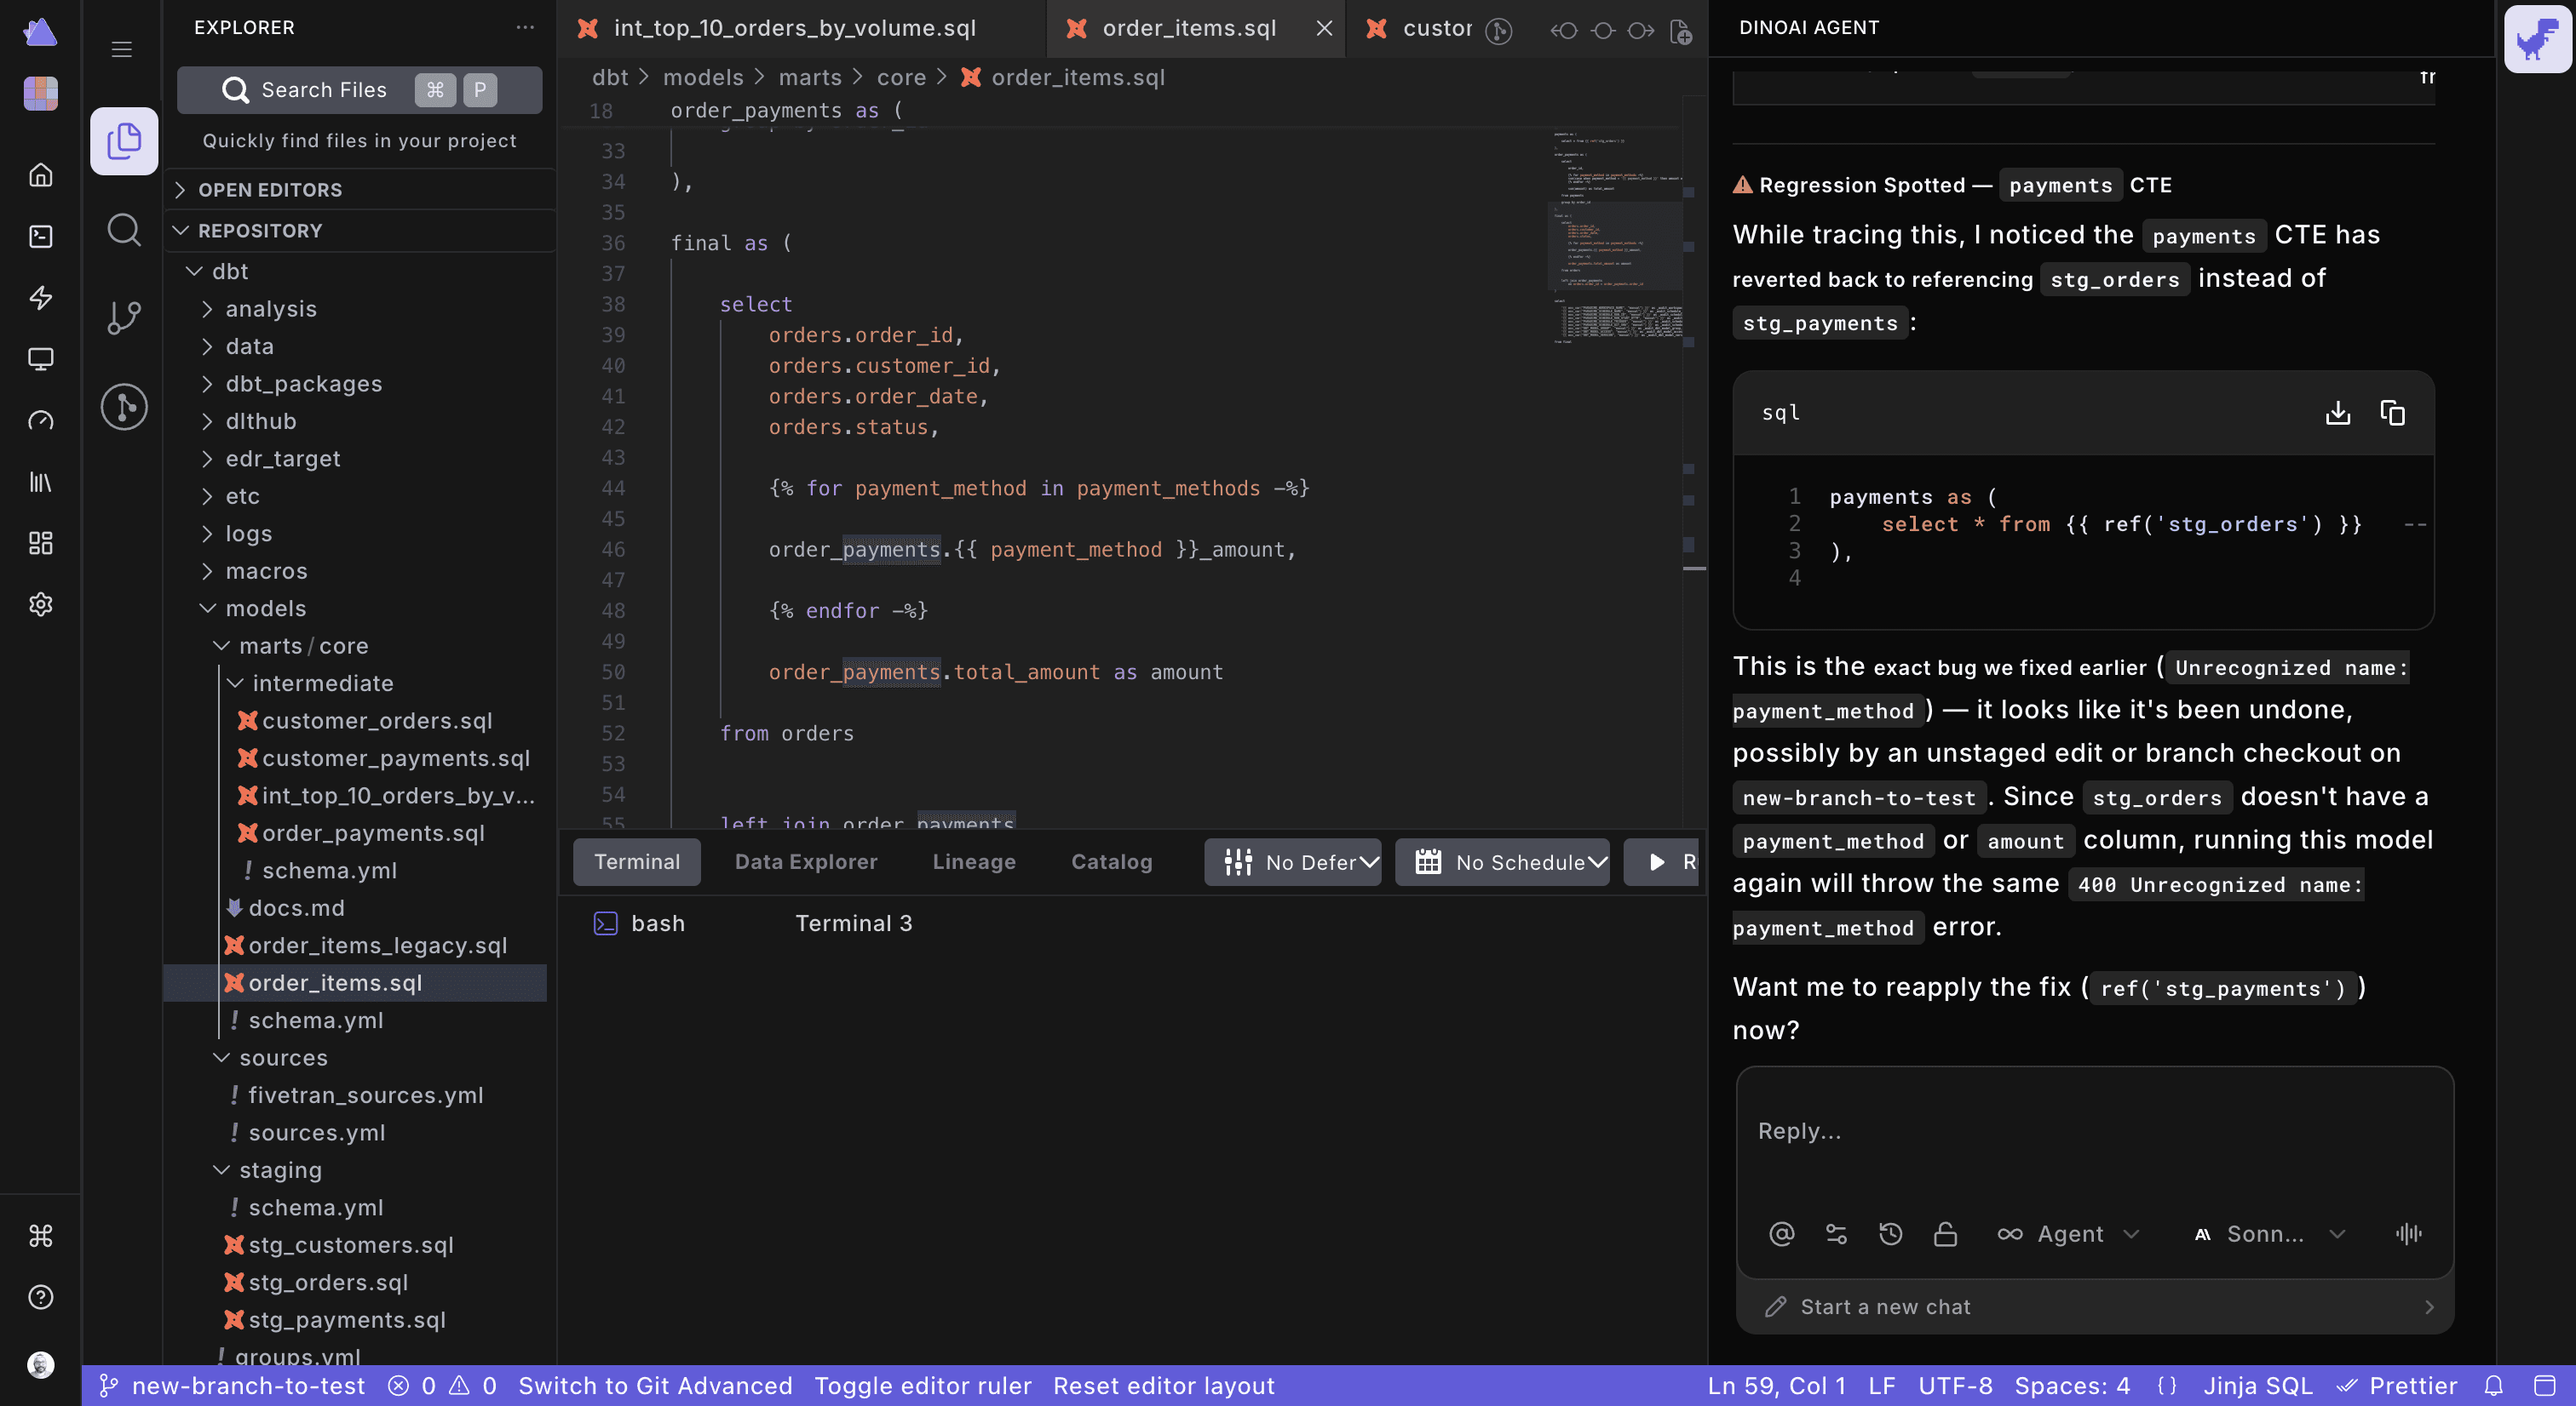Click the hamburger menu icon

[x=122, y=49]
